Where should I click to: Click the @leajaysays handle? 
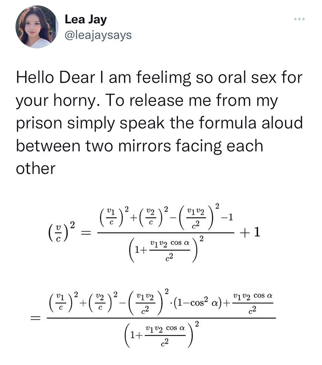[98, 35]
